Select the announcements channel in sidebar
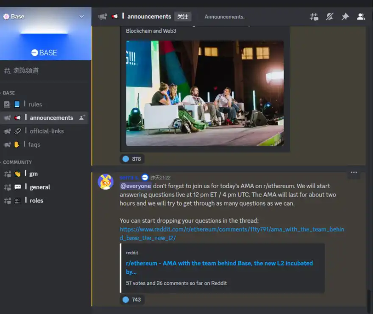374x314 pixels. (44, 117)
